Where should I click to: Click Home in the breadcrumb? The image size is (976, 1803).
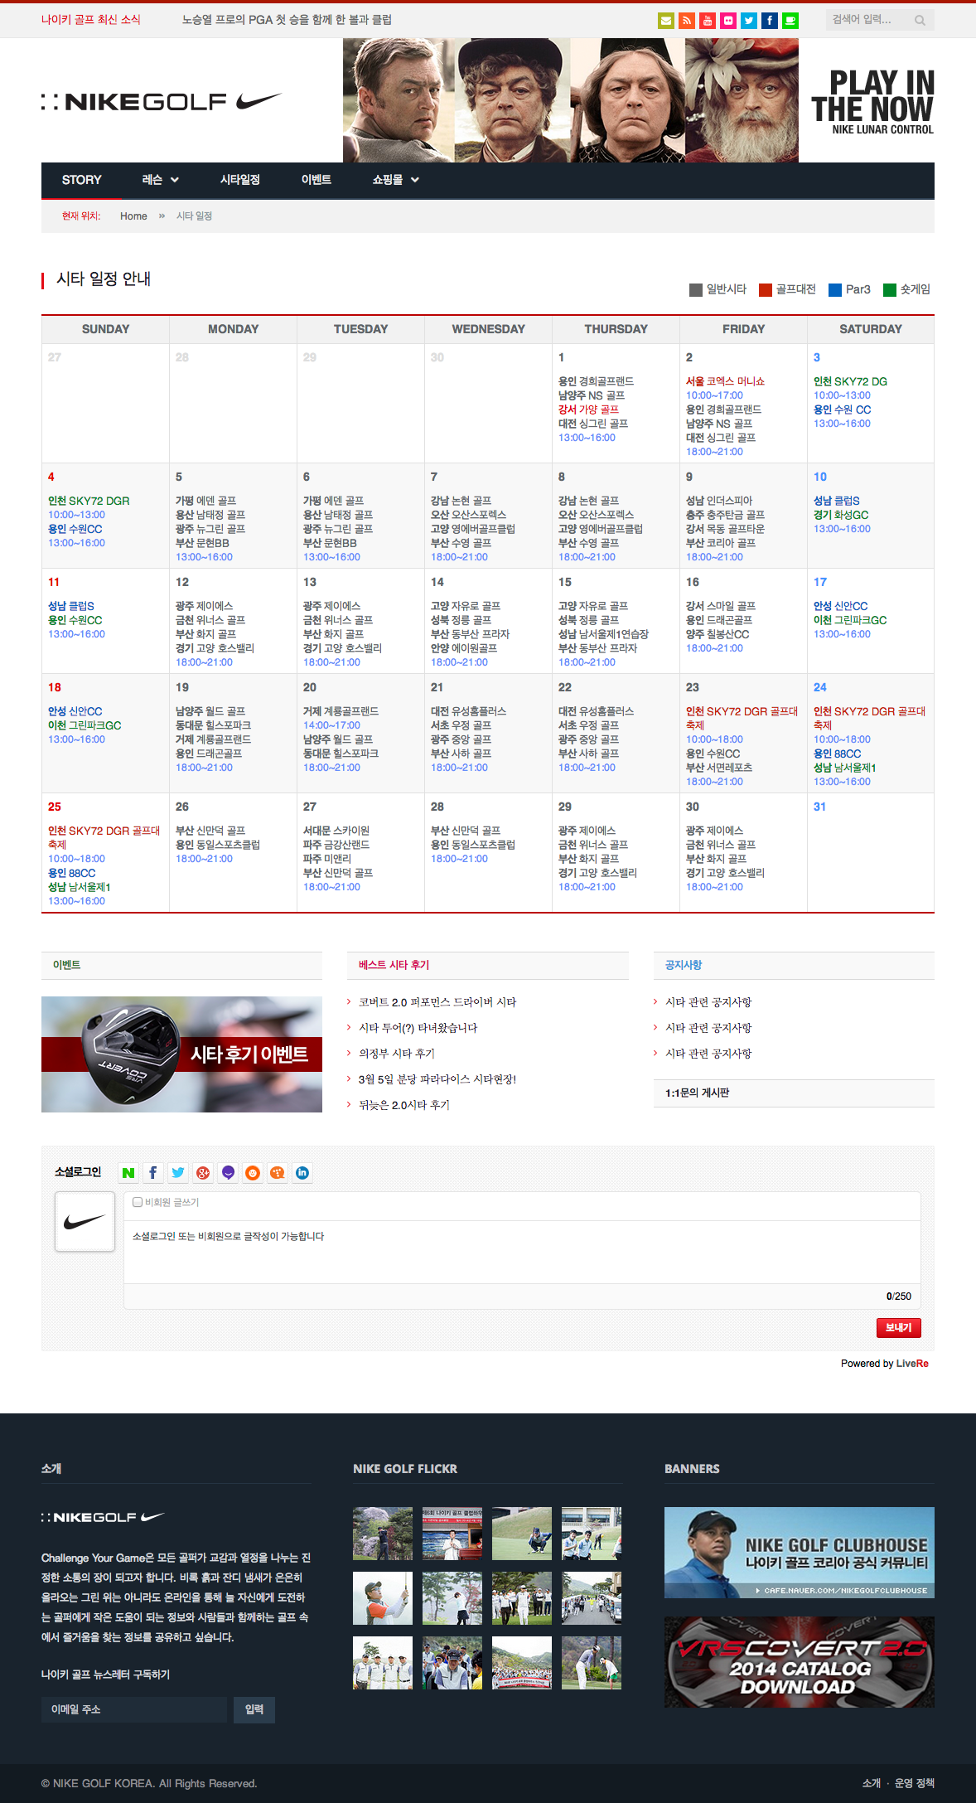pos(133,216)
